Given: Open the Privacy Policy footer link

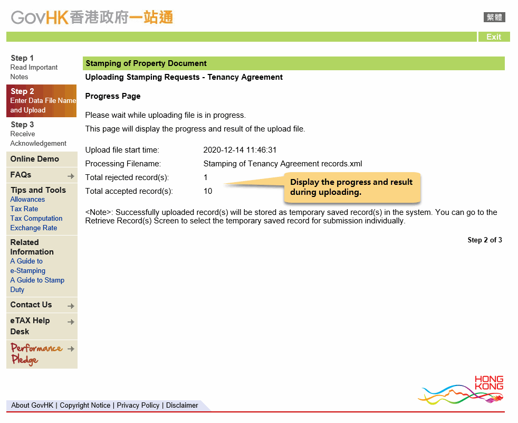Looking at the screenshot, I should tap(138, 406).
